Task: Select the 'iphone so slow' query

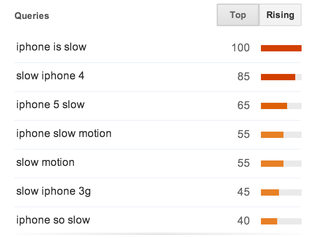Action: point(53,220)
